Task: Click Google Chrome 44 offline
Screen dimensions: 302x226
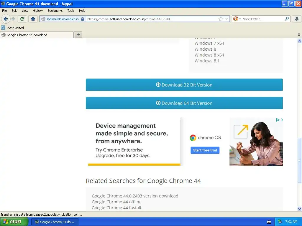Action: 116,202
